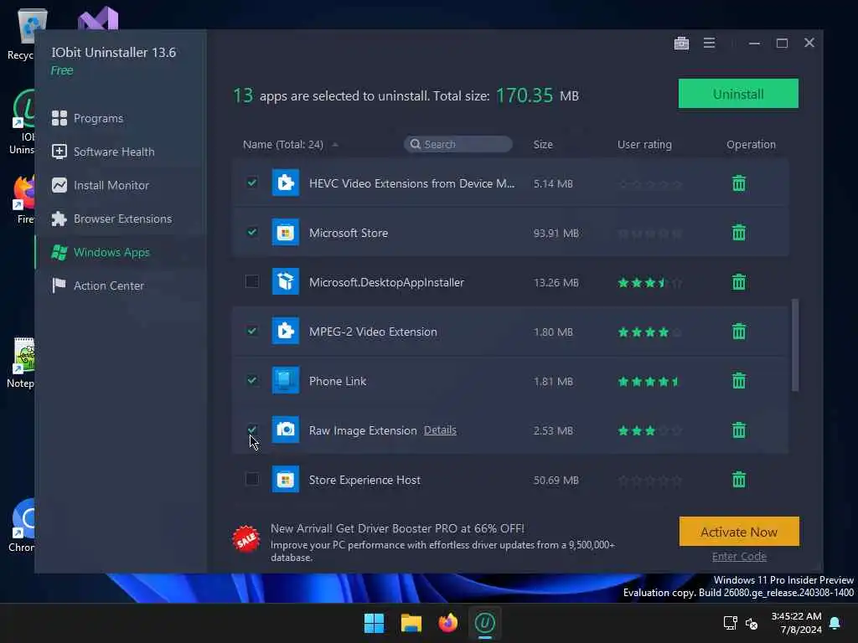Click trash icon for Phone Link
This screenshot has height=643, width=858.
click(739, 381)
